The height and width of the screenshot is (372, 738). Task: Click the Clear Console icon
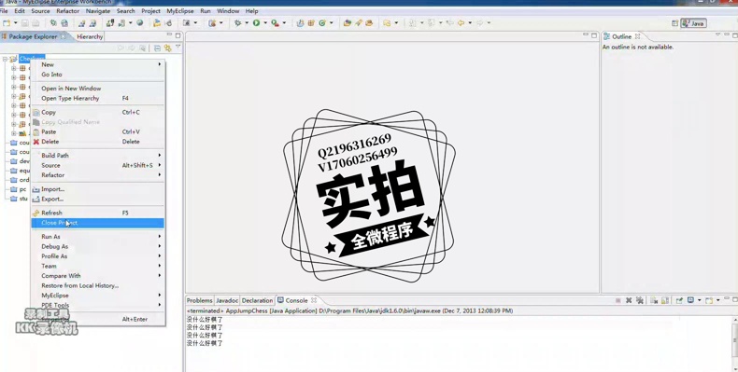coord(654,300)
